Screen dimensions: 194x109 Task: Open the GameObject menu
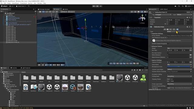[x=15, y=3]
